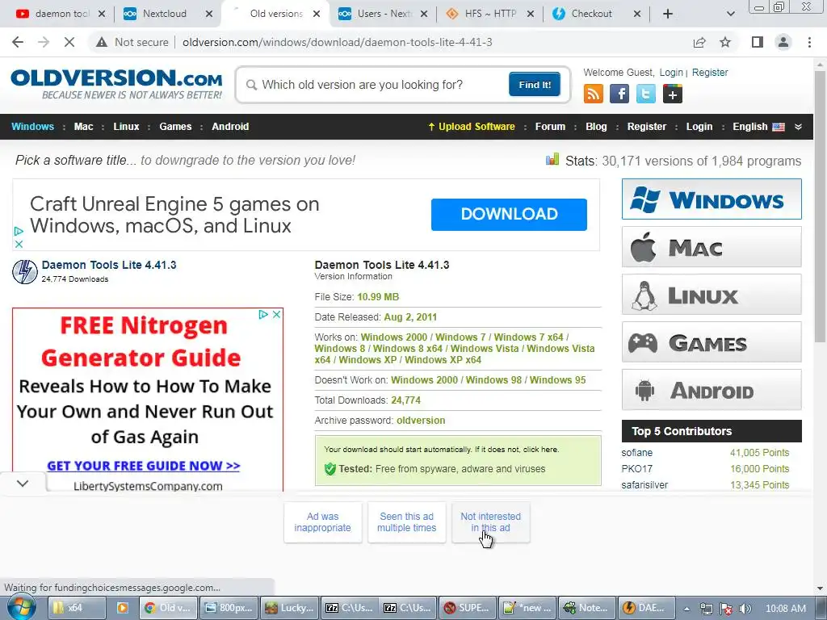Click the Find It! search button
The height and width of the screenshot is (620, 827).
tap(535, 84)
